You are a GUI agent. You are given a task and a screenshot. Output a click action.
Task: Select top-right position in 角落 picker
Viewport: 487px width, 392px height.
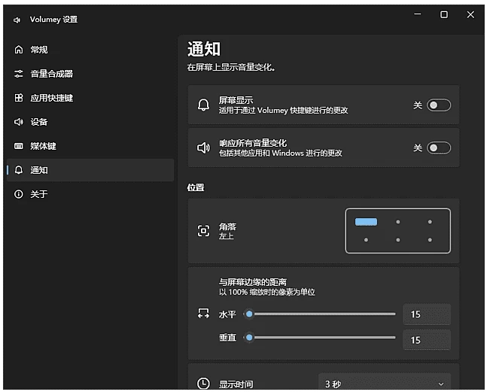(x=430, y=222)
